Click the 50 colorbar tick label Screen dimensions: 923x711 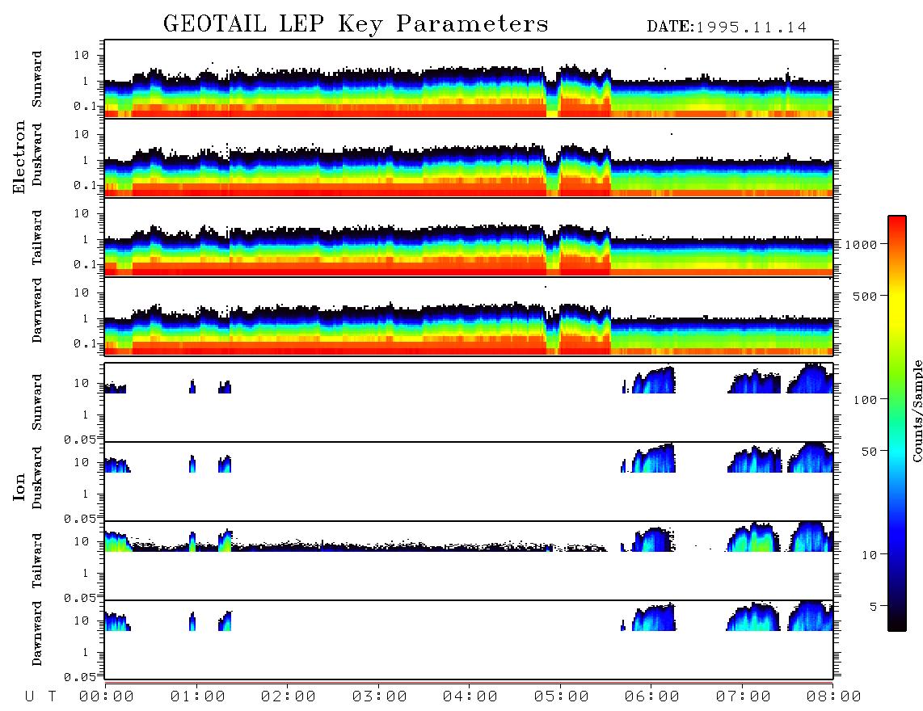[870, 452]
